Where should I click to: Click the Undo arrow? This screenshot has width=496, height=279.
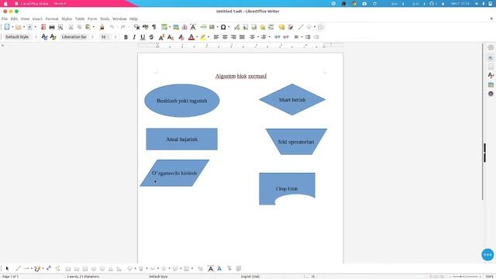pyautogui.click(x=112, y=27)
